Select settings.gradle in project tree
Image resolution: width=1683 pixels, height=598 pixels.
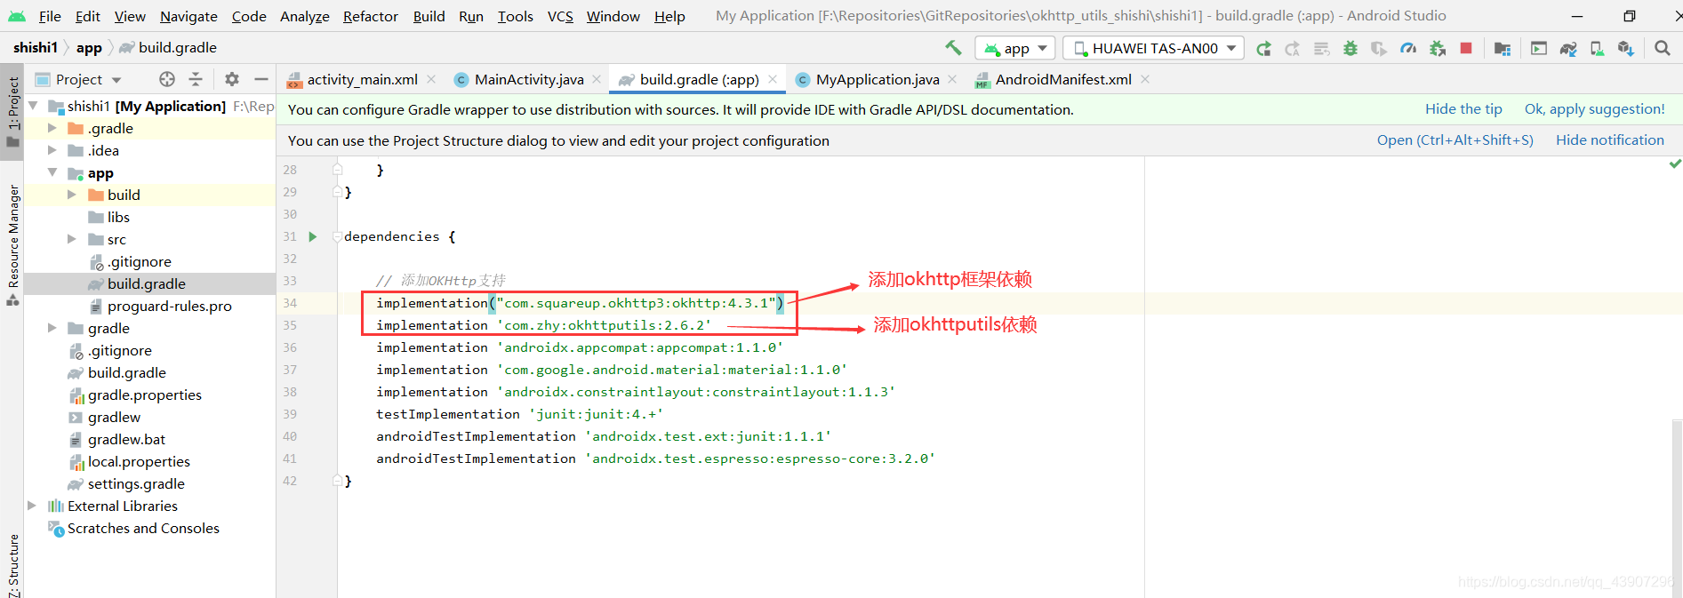(136, 483)
